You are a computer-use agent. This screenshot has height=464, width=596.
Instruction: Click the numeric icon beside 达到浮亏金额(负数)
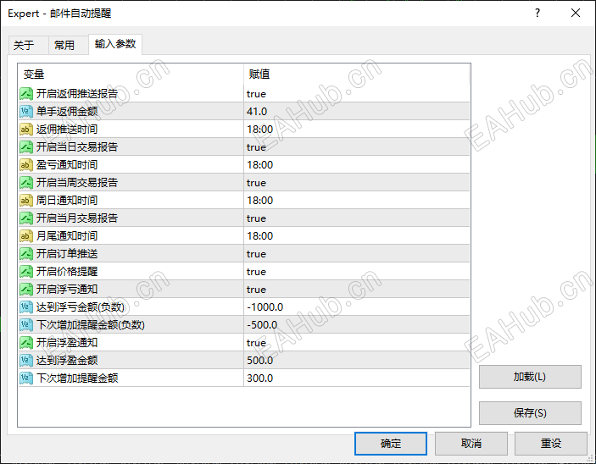click(x=26, y=307)
